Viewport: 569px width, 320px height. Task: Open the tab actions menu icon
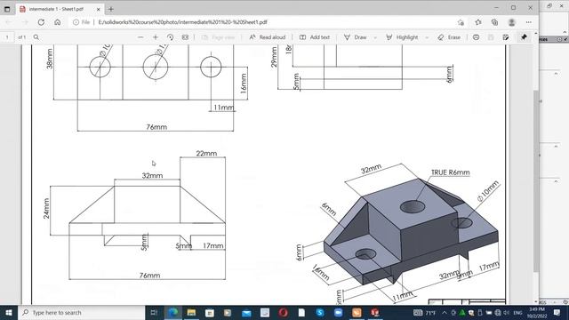[7, 9]
